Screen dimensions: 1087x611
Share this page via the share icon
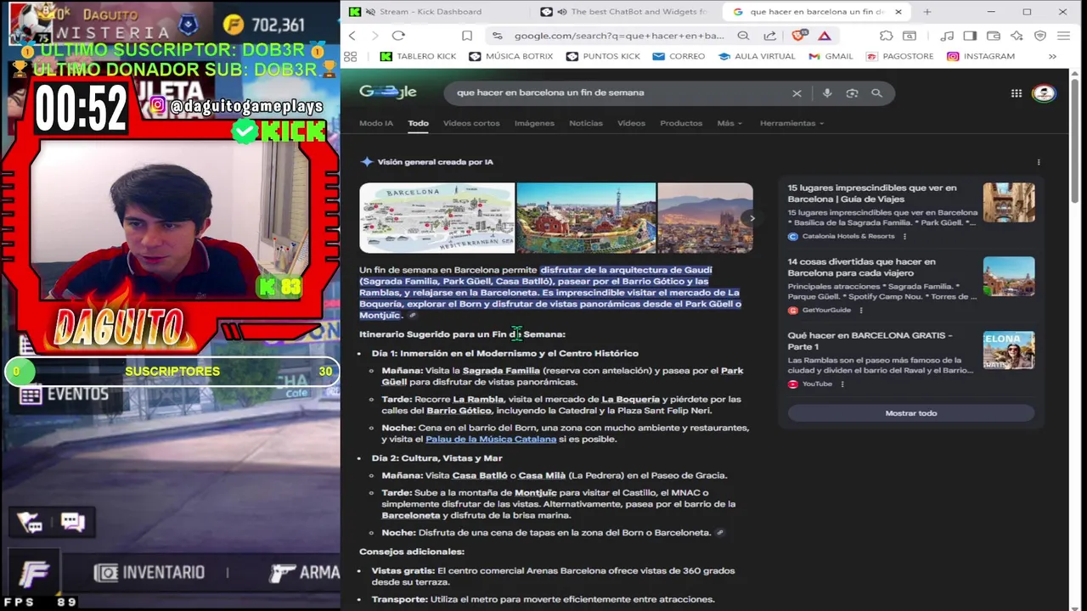[x=769, y=36]
